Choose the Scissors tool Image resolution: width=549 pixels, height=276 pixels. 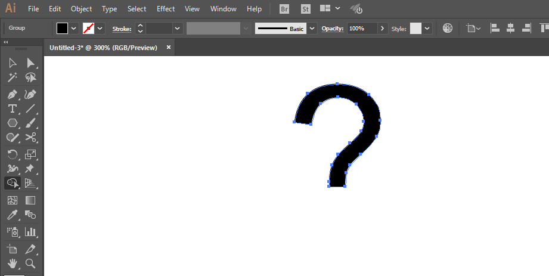click(x=30, y=138)
